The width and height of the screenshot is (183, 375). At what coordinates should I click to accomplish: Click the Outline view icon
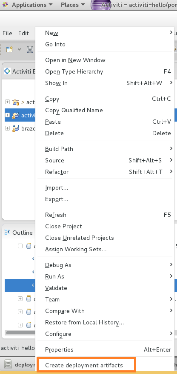tap(7, 232)
